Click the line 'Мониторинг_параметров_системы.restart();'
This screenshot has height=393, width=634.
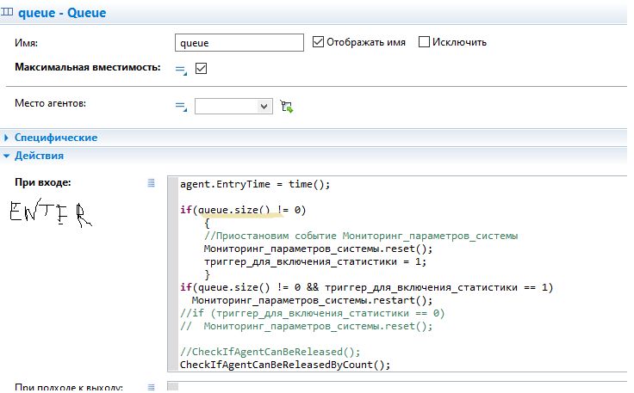pos(312,300)
